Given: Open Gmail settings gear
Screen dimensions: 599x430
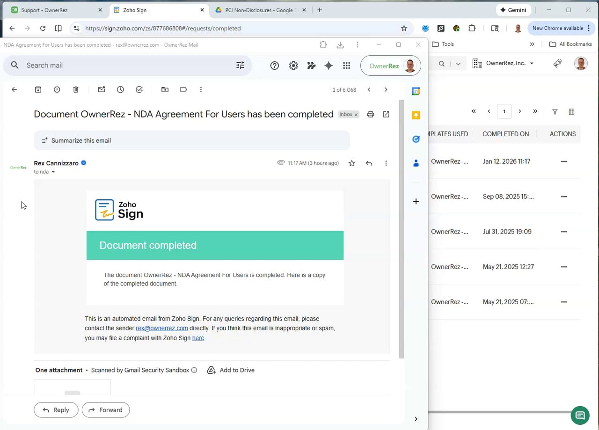Looking at the screenshot, I should pyautogui.click(x=293, y=66).
